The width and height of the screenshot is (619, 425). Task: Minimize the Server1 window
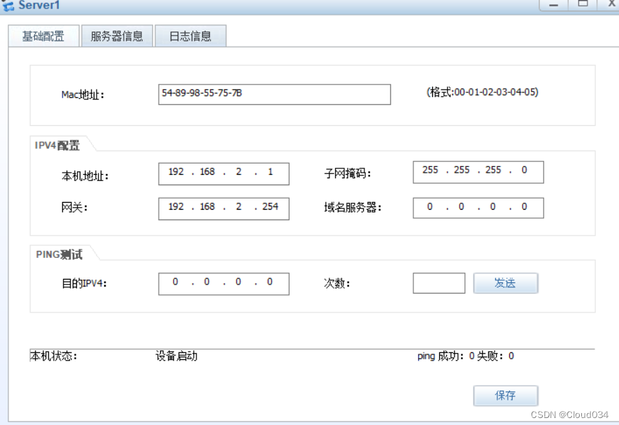click(553, 5)
